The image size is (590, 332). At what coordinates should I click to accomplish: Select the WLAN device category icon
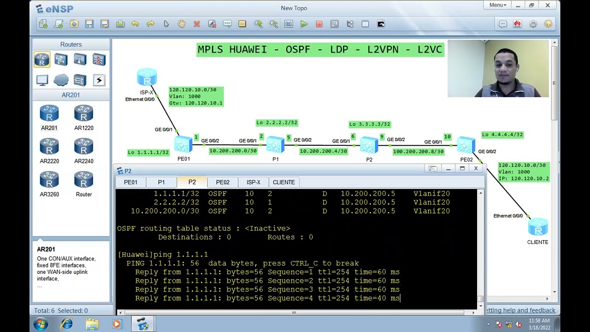pyautogui.click(x=80, y=60)
